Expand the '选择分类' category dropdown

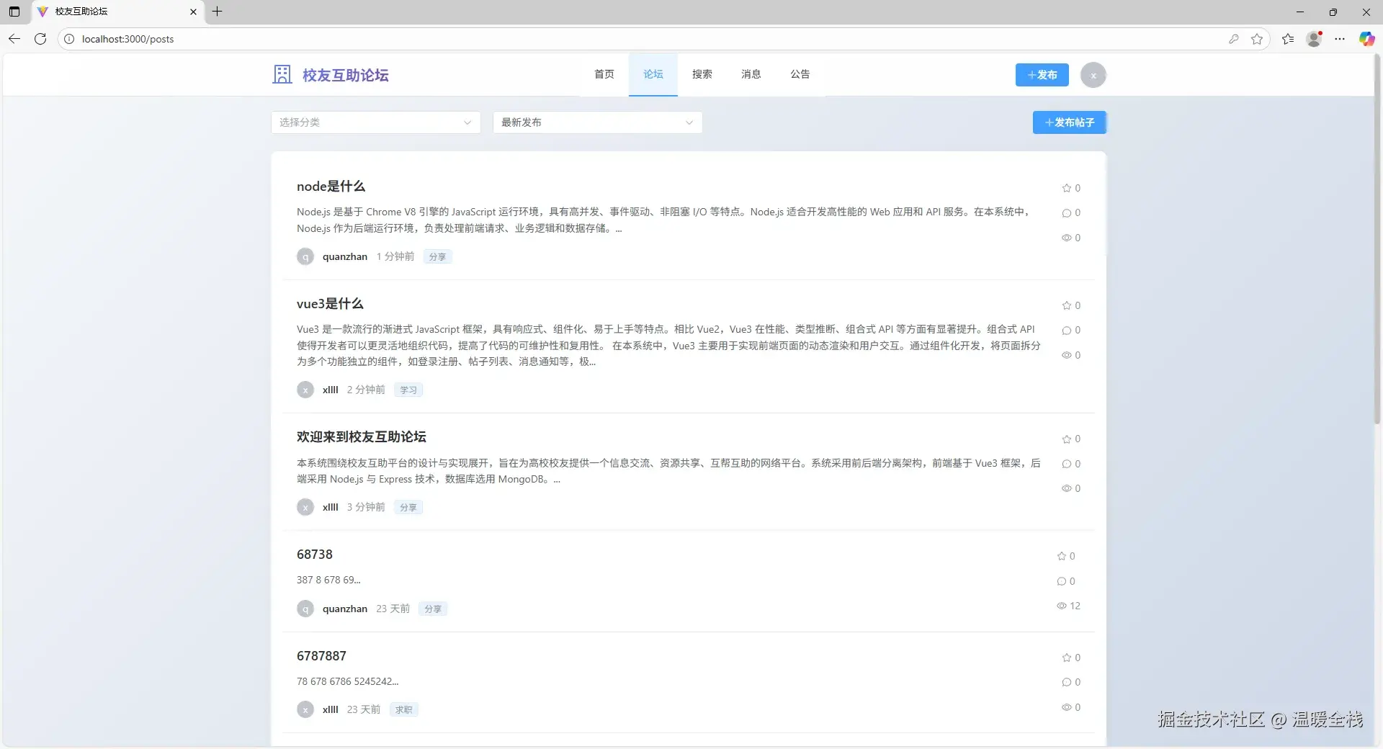(x=375, y=122)
